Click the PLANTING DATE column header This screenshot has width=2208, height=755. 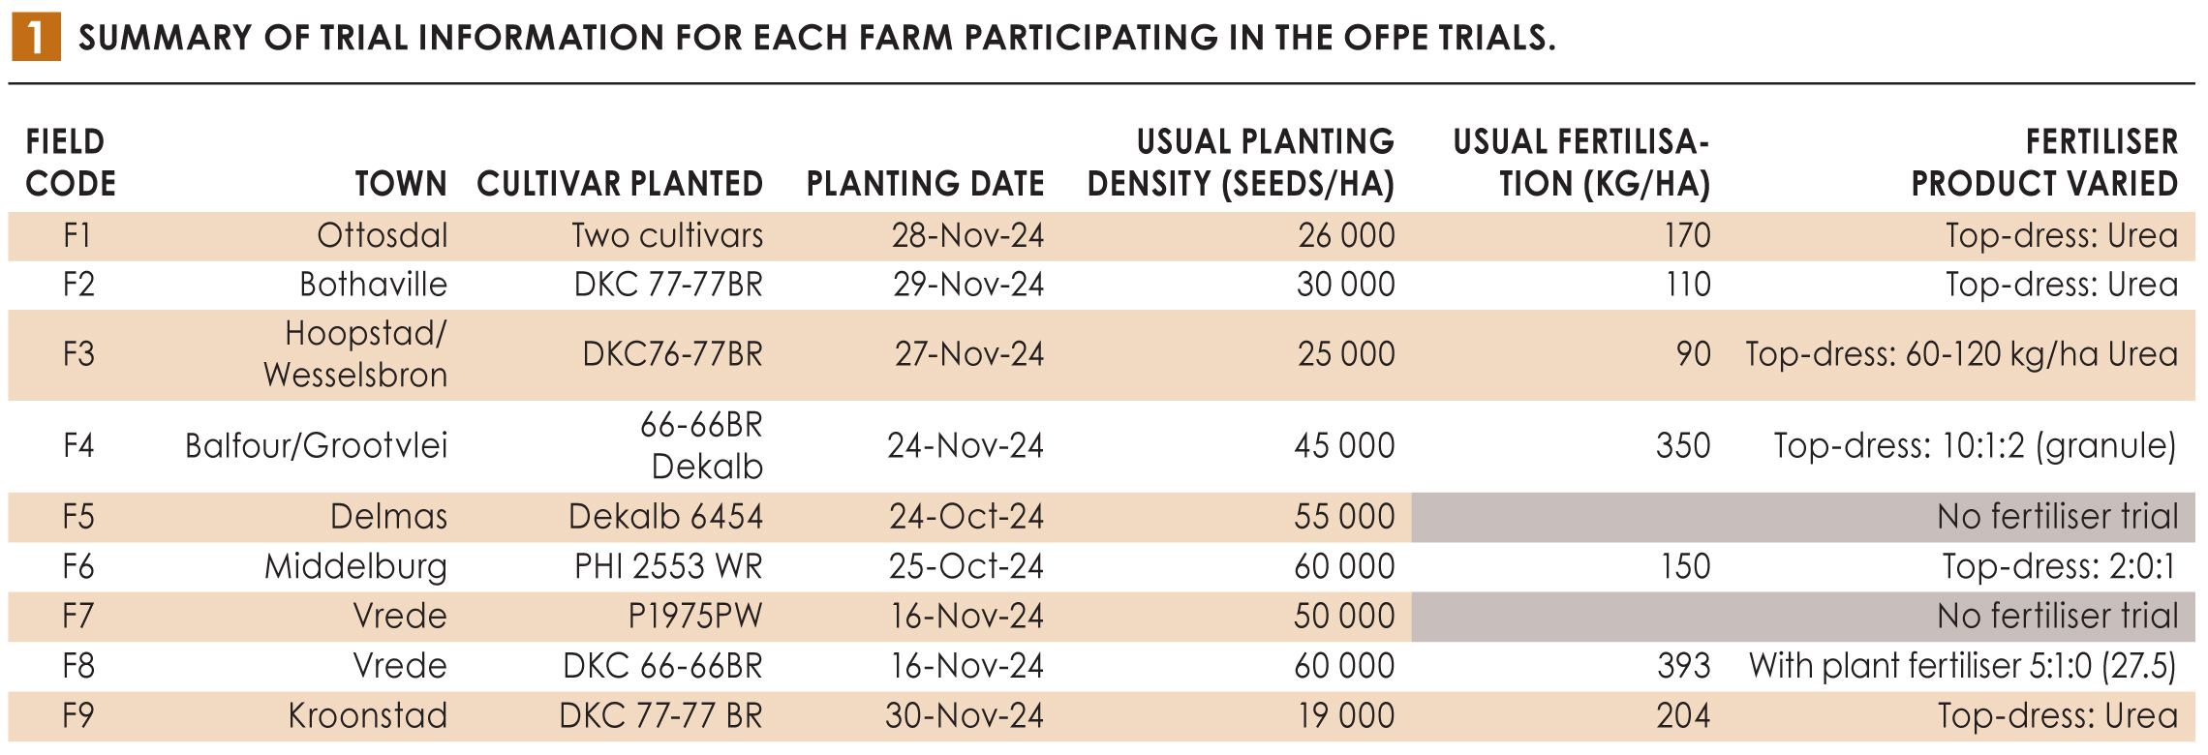click(925, 184)
